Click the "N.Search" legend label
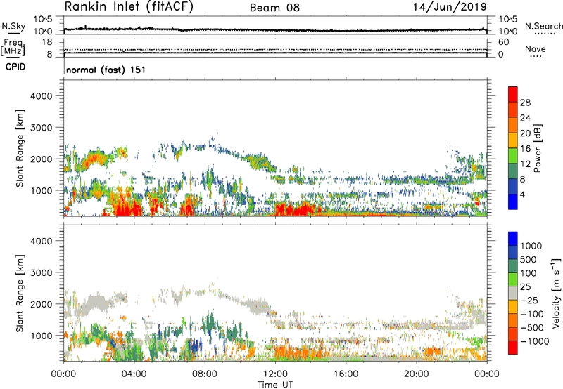563x389 pixels. [543, 26]
